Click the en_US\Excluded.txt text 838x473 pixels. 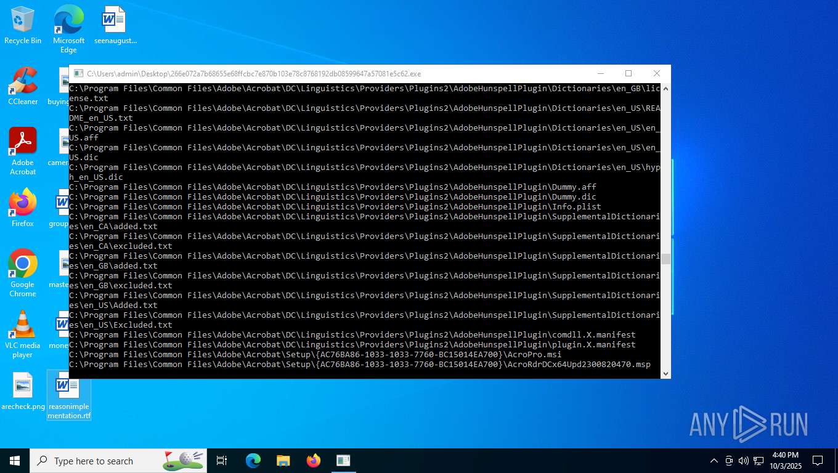click(121, 325)
